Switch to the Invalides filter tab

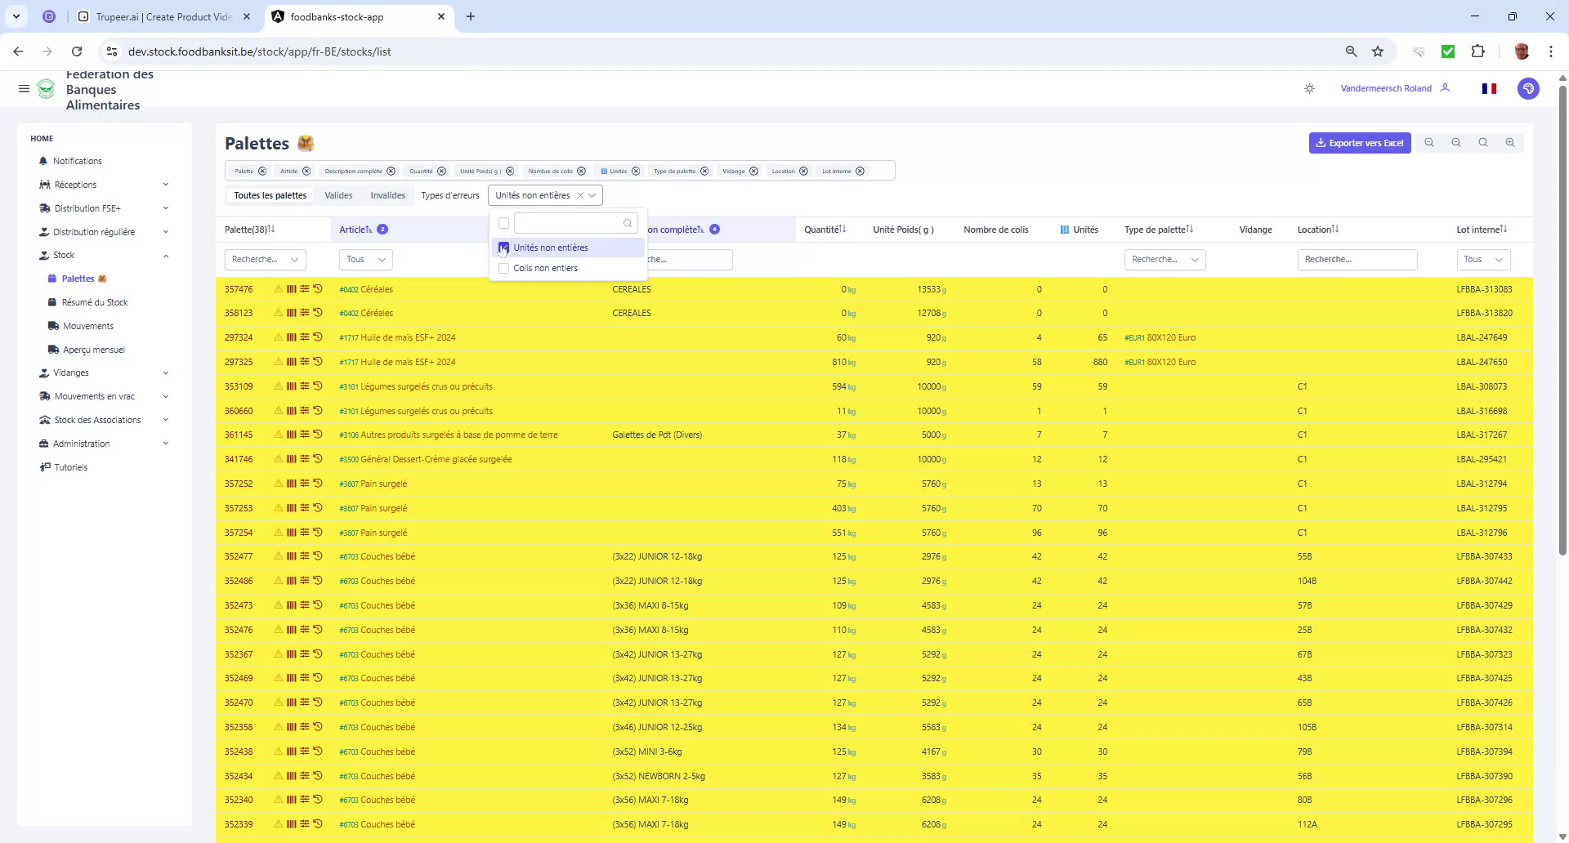click(x=387, y=194)
